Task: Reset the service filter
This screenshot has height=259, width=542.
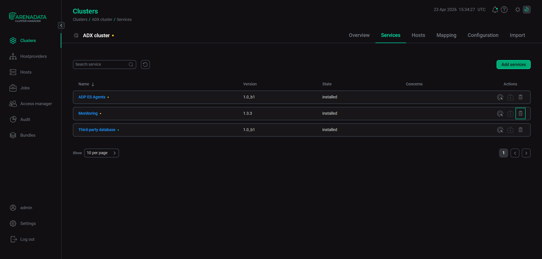Action: [x=145, y=65]
